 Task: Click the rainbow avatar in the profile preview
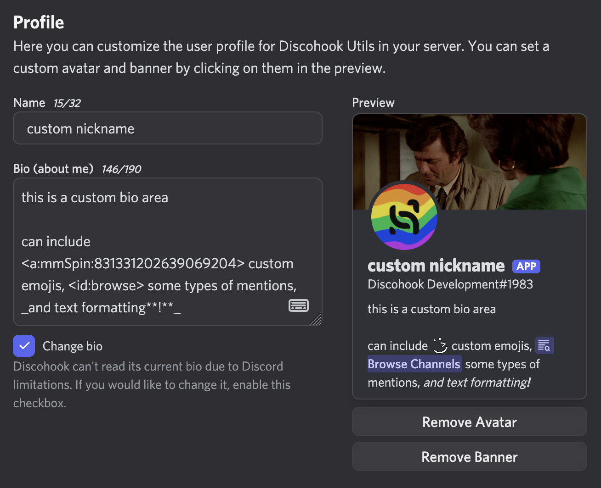pyautogui.click(x=404, y=216)
